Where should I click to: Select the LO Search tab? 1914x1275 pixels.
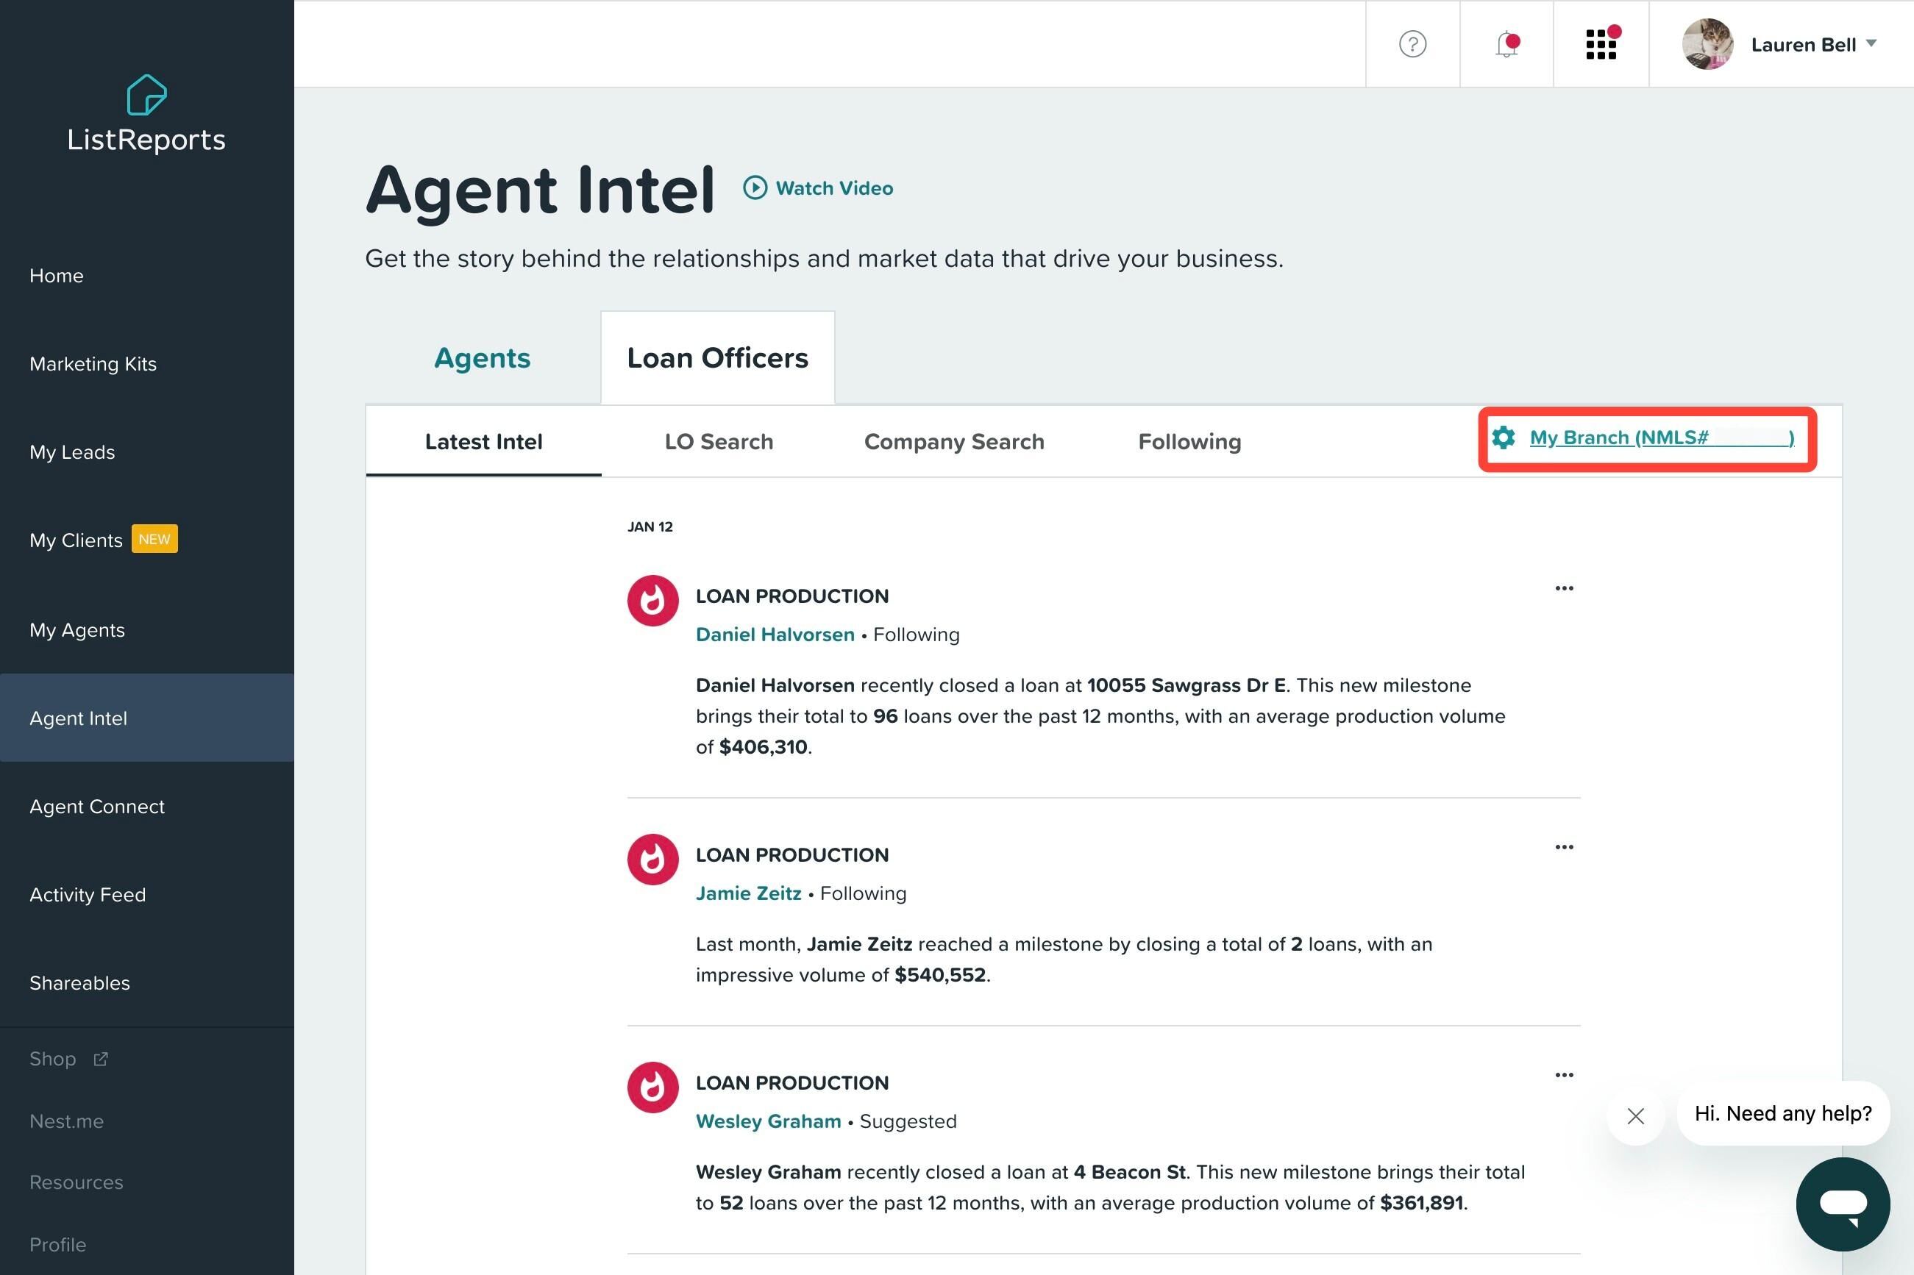coord(718,441)
